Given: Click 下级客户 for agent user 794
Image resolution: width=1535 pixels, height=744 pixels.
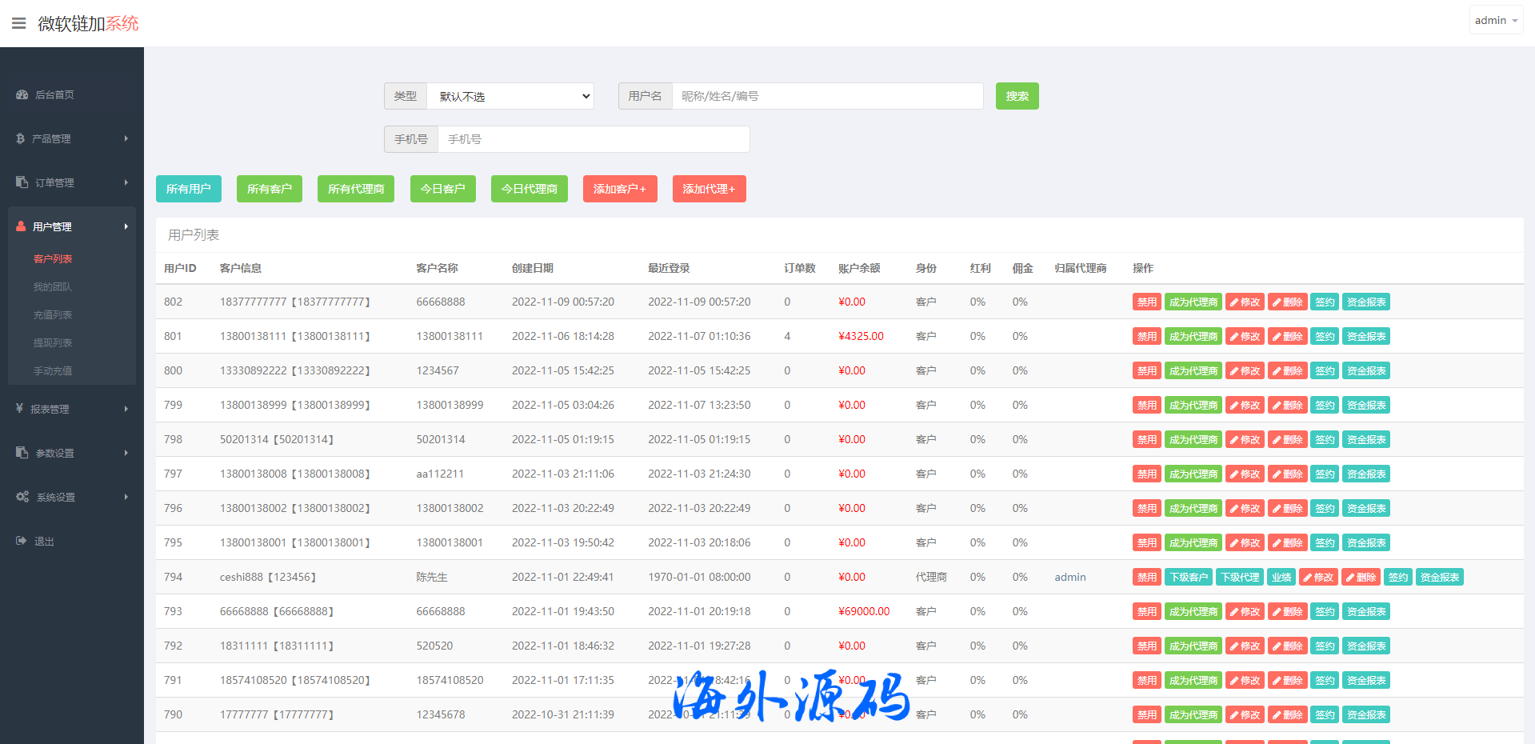Looking at the screenshot, I should 1188,577.
